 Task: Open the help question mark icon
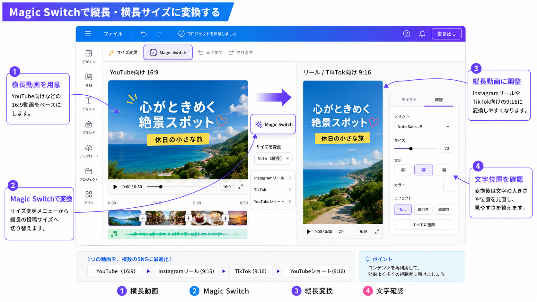point(407,34)
